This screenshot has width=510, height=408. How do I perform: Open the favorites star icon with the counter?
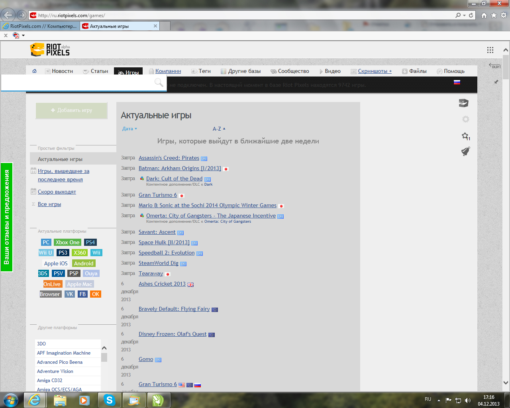(465, 136)
